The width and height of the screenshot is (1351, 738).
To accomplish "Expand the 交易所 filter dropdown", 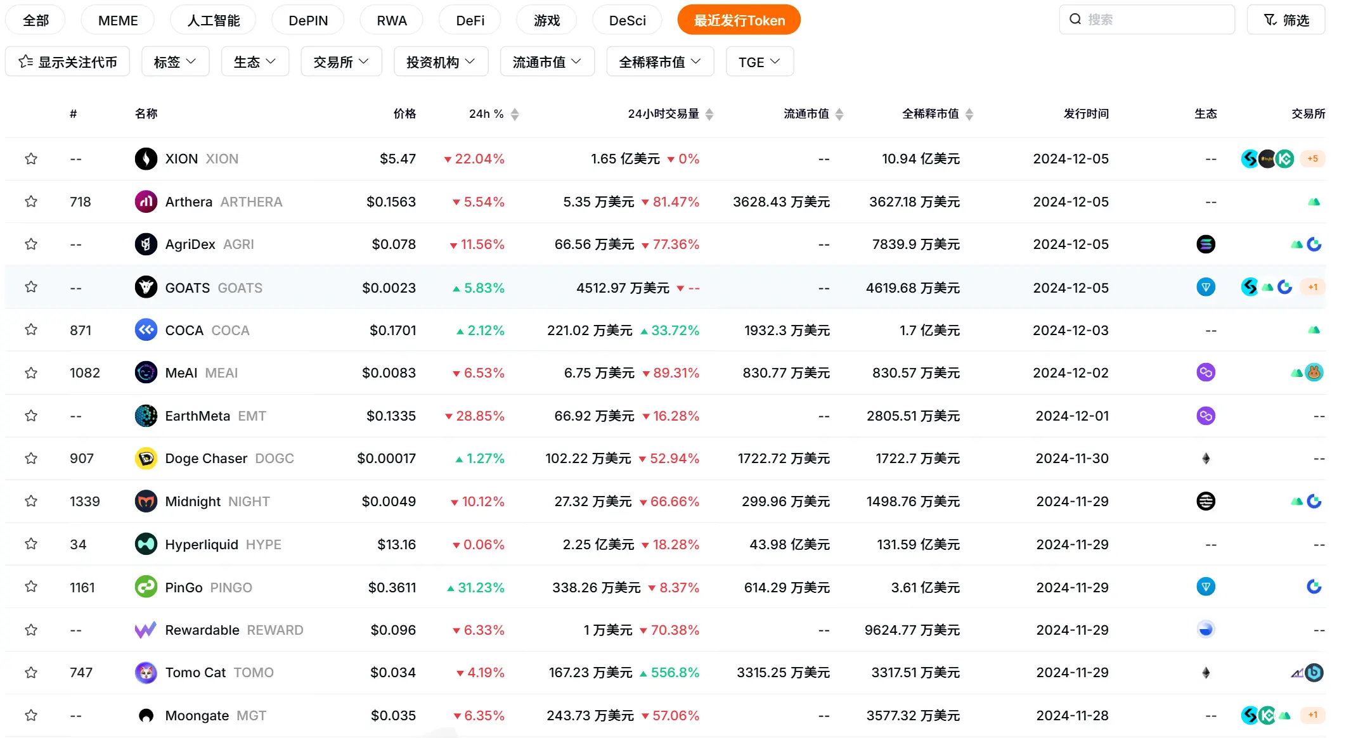I will coord(340,61).
